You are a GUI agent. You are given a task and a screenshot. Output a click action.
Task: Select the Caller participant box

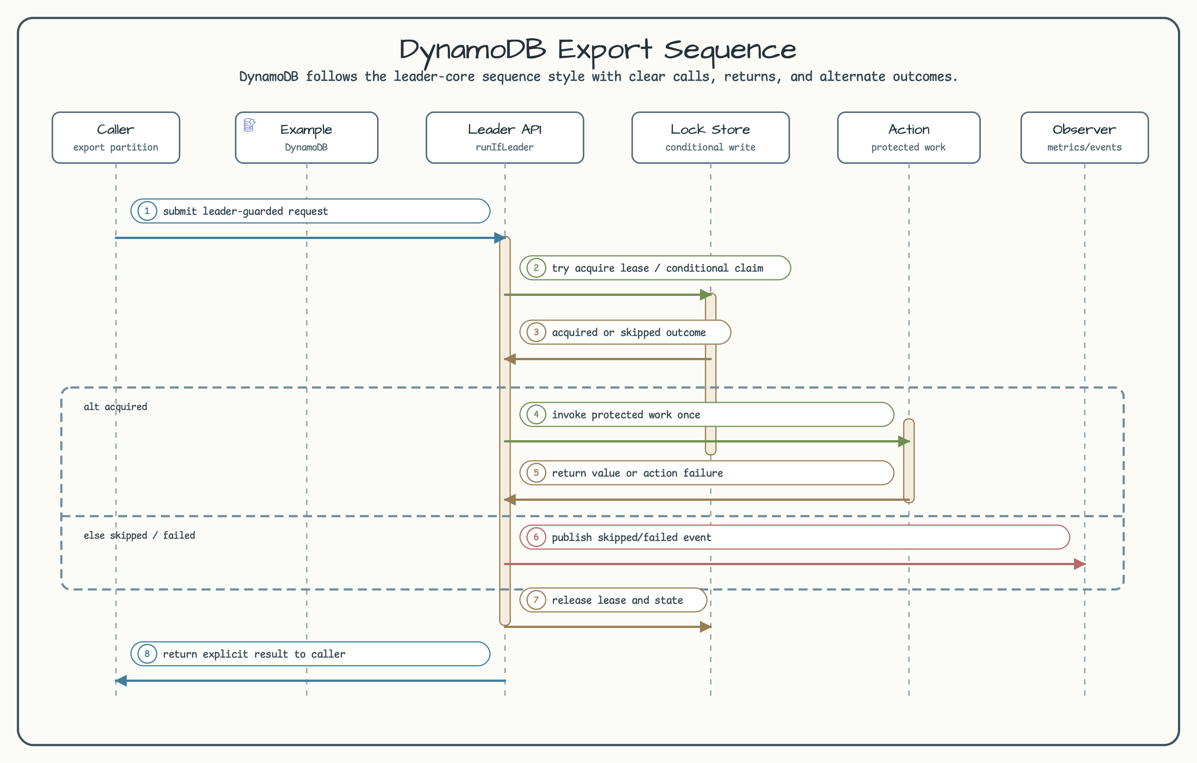point(116,138)
